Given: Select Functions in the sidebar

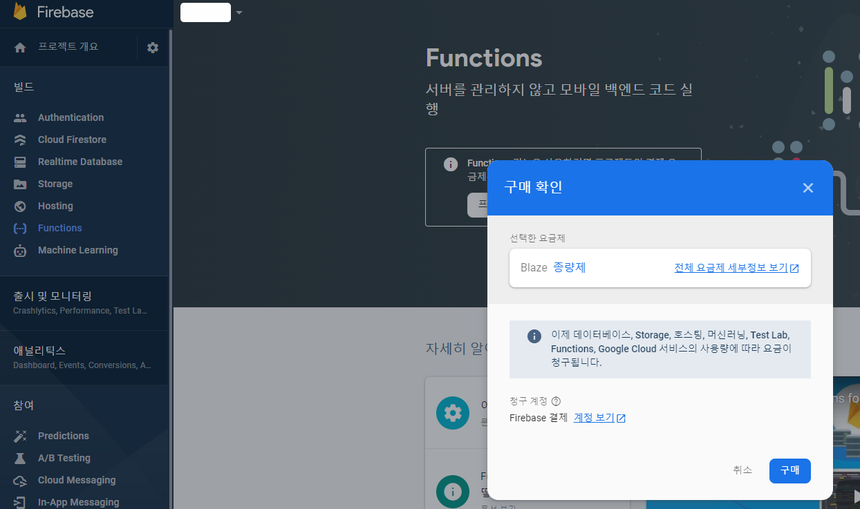Looking at the screenshot, I should [x=60, y=228].
